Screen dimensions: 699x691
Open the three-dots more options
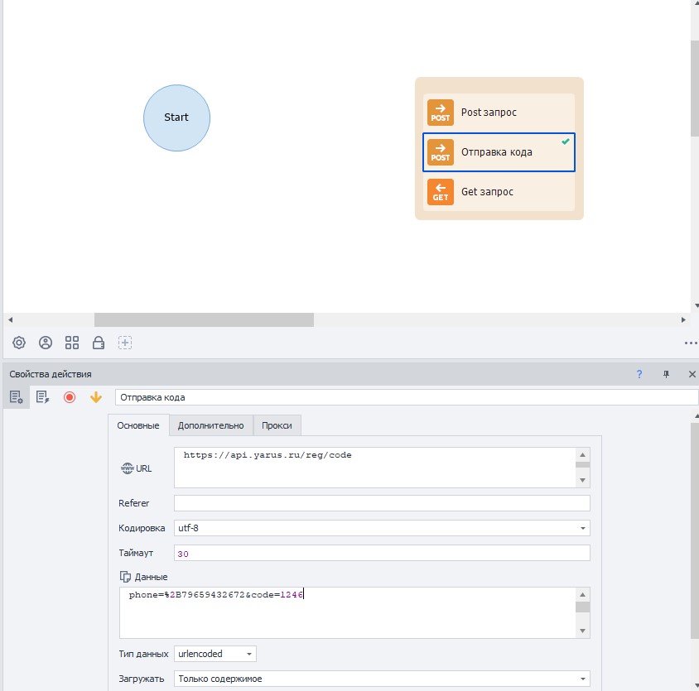pyautogui.click(x=691, y=343)
